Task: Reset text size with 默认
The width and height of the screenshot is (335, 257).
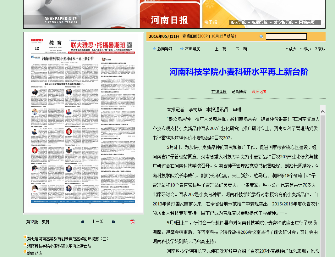Action: coord(321,49)
